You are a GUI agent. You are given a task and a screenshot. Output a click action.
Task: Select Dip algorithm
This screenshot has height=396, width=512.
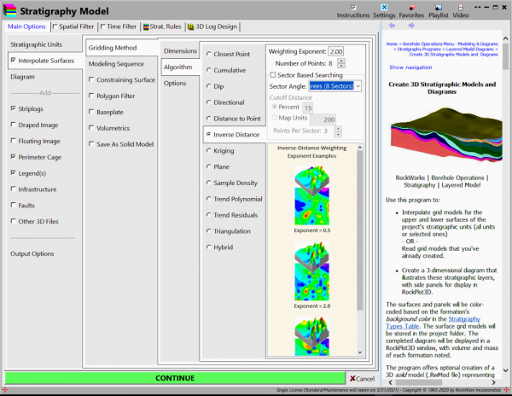[209, 86]
